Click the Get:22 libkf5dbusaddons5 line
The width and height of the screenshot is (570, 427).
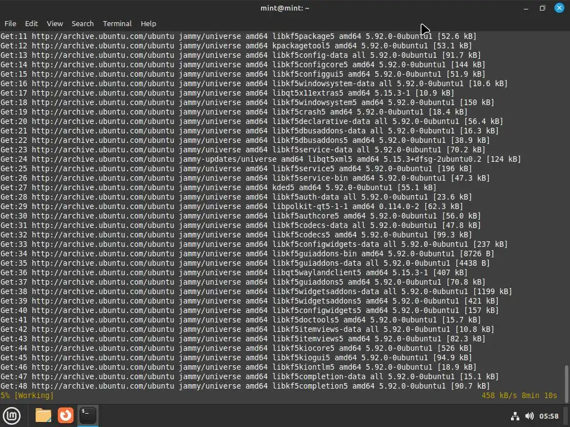point(245,140)
